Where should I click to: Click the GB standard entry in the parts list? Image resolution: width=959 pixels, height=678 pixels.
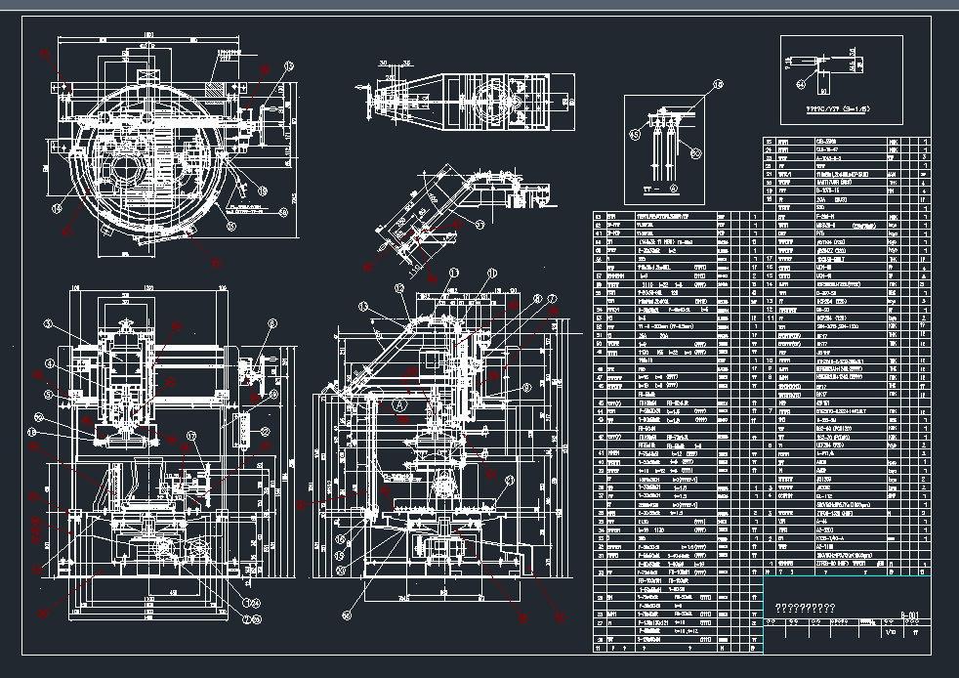coord(825,141)
